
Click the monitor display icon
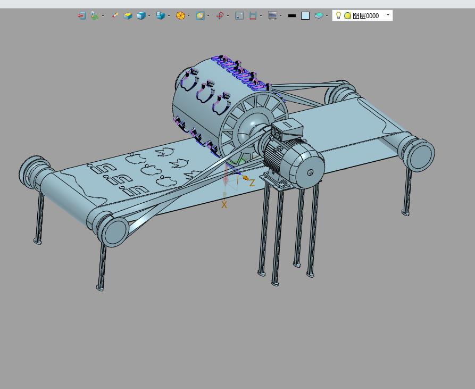tap(272, 16)
